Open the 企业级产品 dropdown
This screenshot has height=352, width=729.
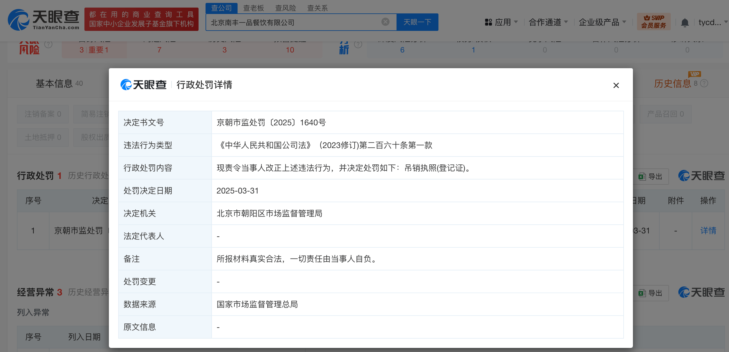(602, 22)
